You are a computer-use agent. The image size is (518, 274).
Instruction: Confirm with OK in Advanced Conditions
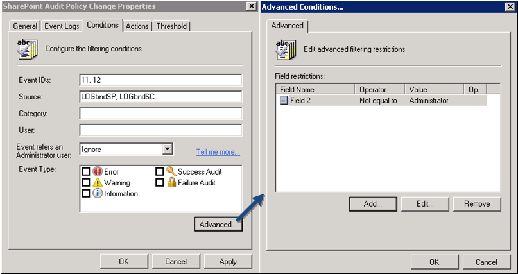point(435,262)
